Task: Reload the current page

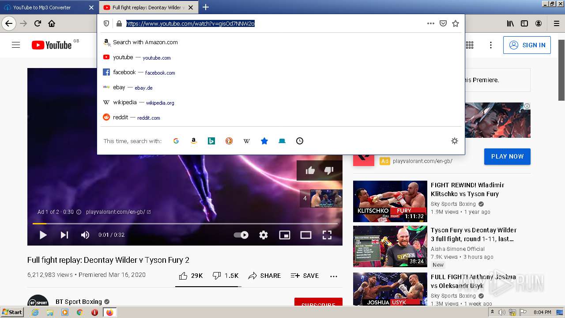Action: 38,23
